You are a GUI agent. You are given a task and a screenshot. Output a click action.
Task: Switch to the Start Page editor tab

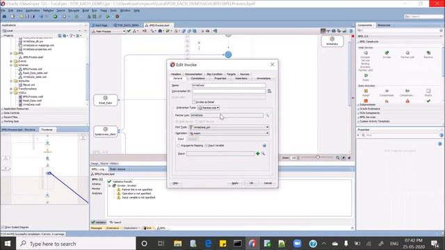(101, 26)
